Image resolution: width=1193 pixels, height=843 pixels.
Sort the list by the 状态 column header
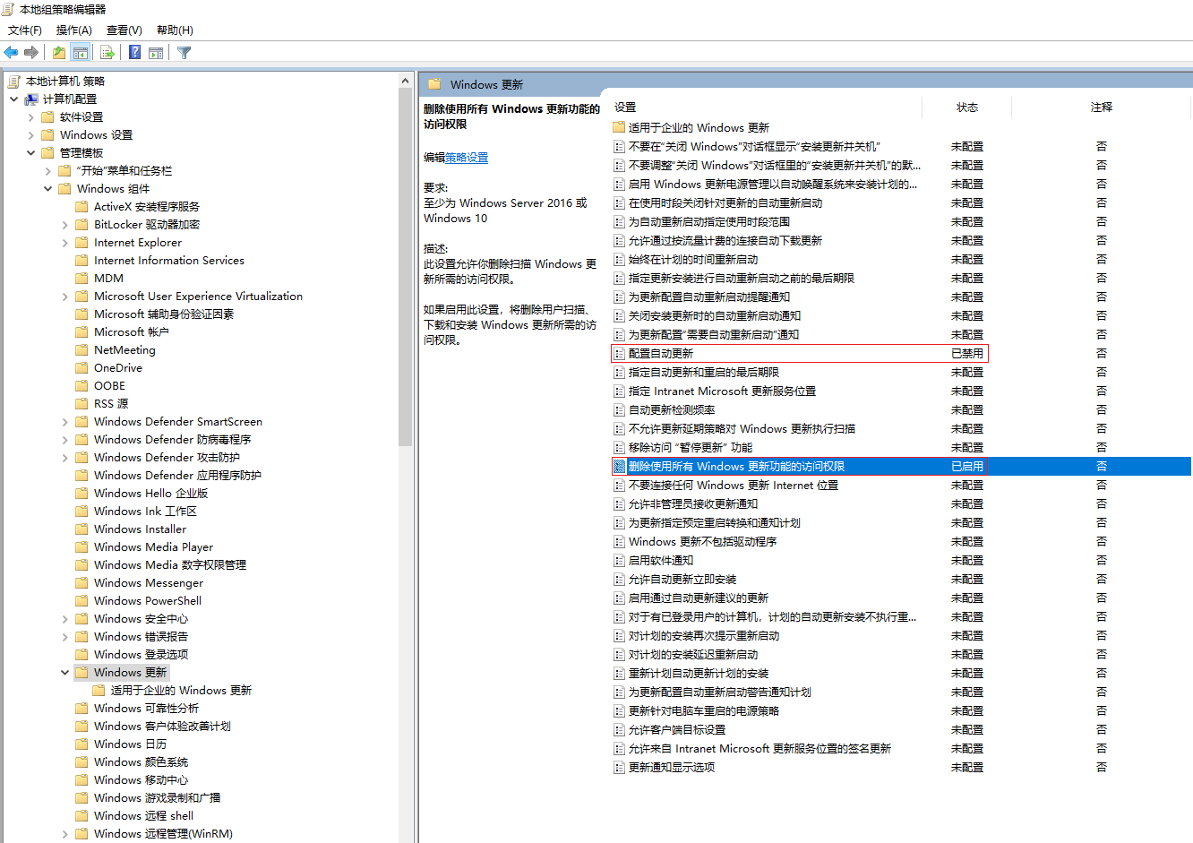coord(967,108)
